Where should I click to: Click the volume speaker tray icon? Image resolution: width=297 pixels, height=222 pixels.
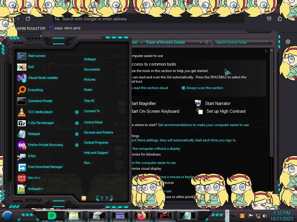(x=265, y=216)
